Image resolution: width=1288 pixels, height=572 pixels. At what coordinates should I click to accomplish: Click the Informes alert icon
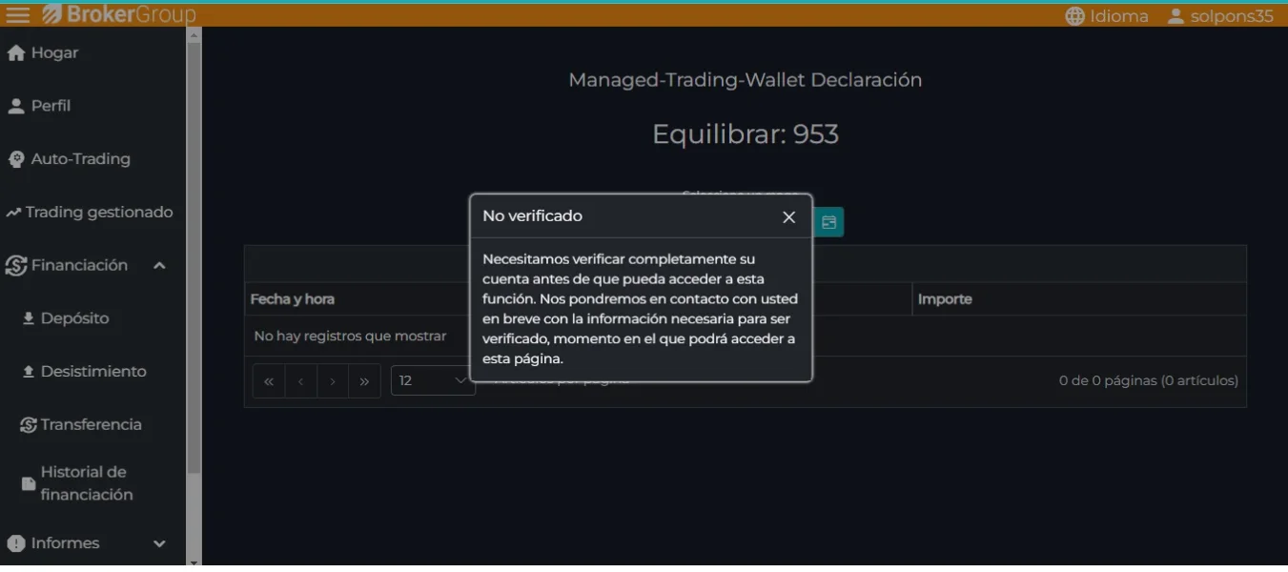tap(15, 543)
